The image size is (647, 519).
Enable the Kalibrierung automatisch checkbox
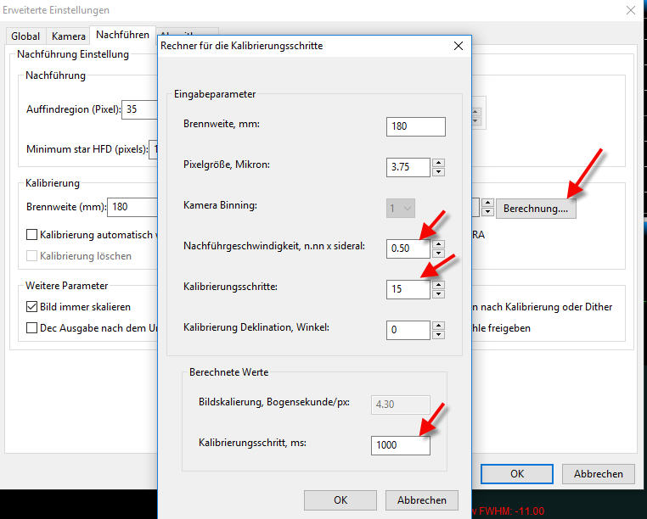(x=32, y=235)
